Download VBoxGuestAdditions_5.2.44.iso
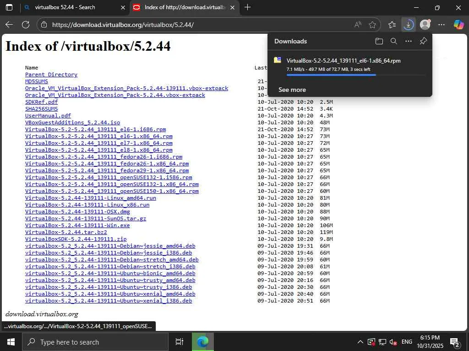This screenshot has width=469, height=351. coord(72,122)
